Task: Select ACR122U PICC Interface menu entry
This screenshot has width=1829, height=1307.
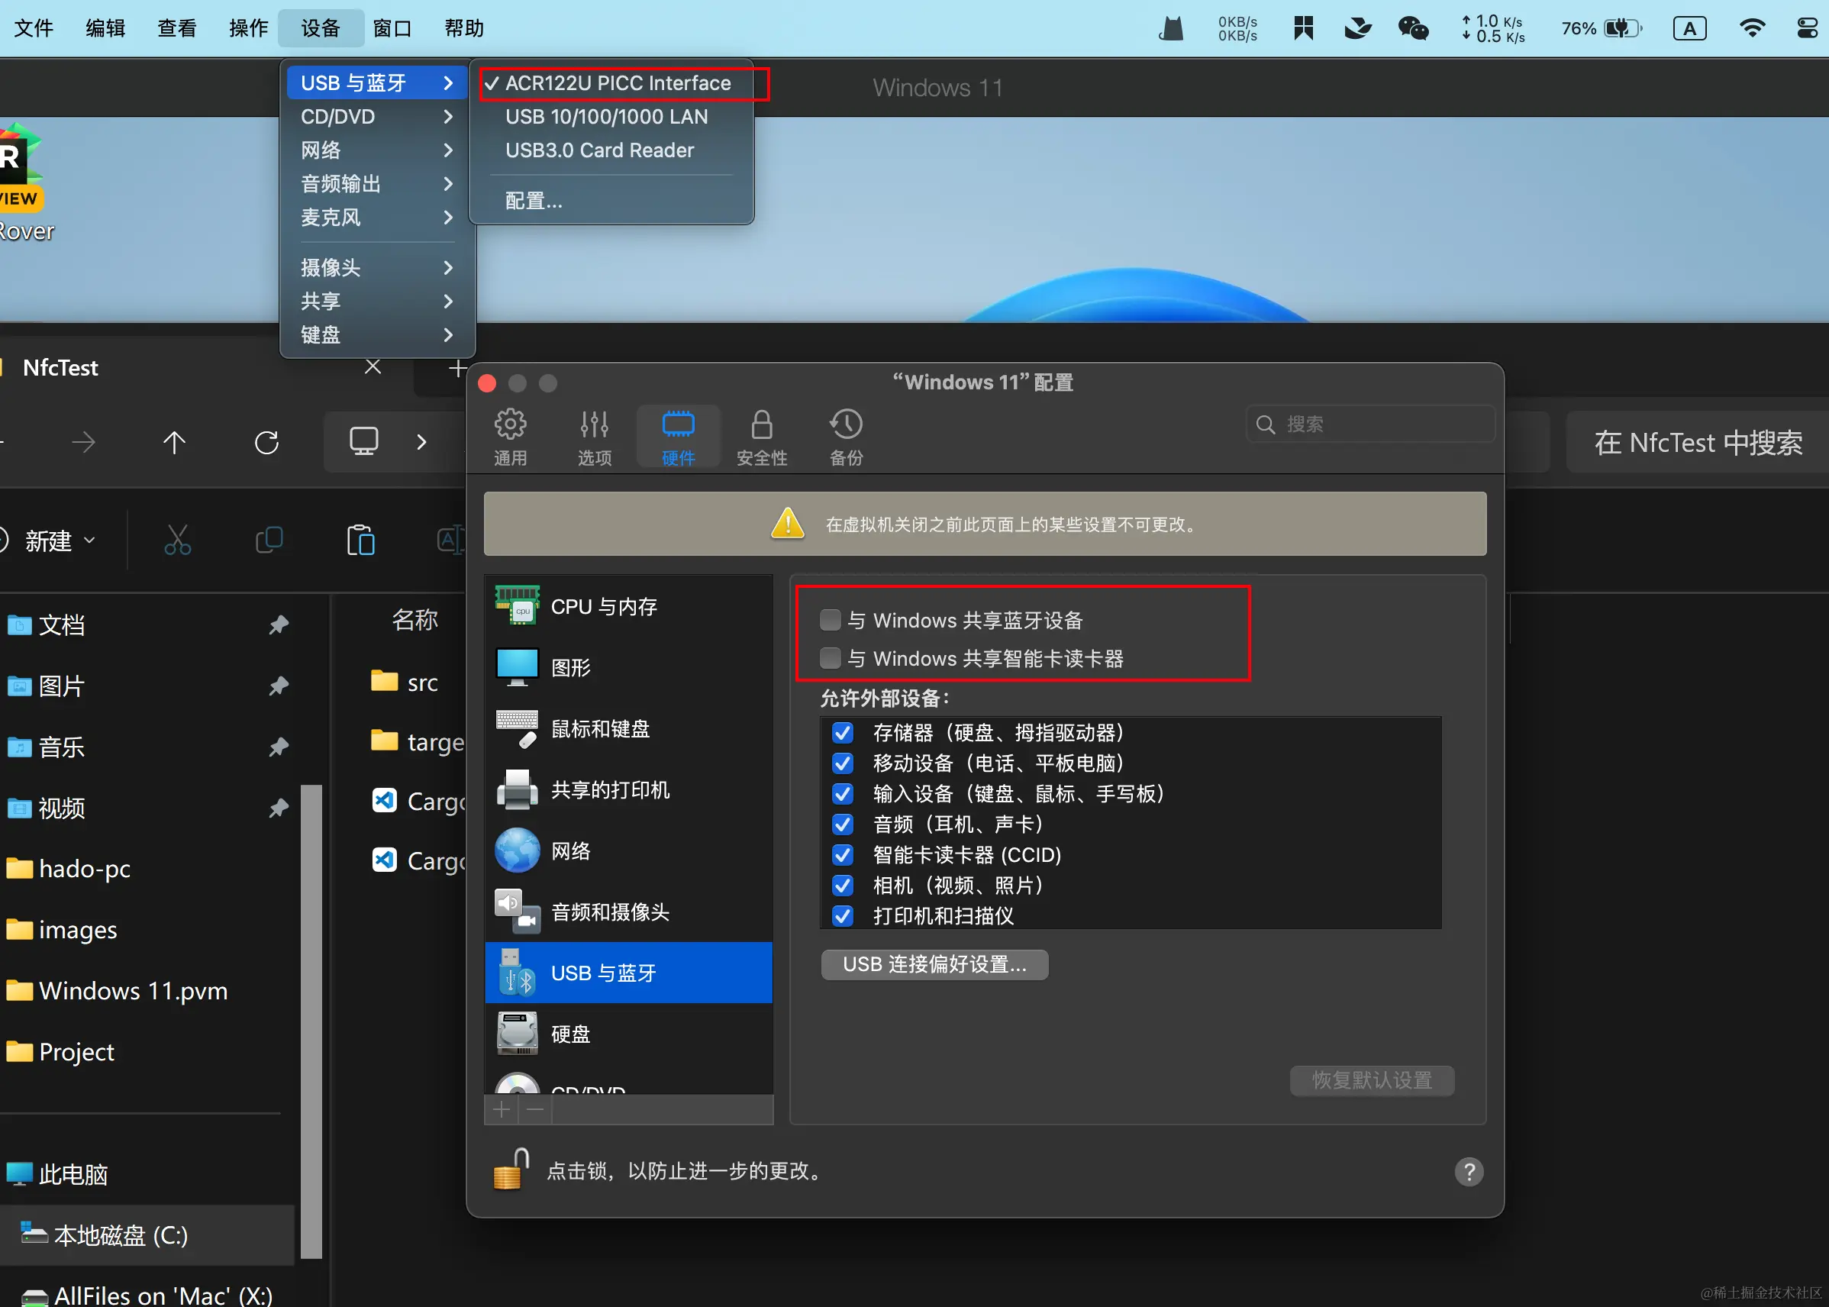Action: click(x=618, y=83)
